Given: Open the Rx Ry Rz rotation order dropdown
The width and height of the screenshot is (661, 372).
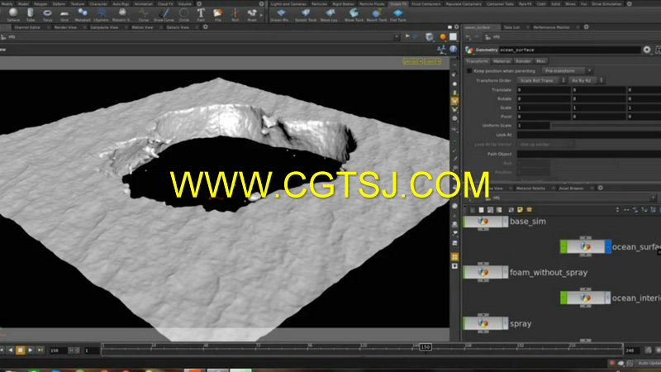Looking at the screenshot, I should coord(587,80).
